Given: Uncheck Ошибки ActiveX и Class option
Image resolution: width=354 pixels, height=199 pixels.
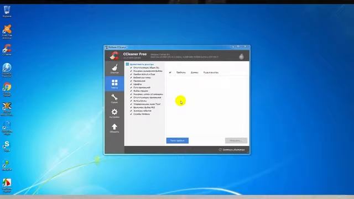Looking at the screenshot, I should 131,74.
